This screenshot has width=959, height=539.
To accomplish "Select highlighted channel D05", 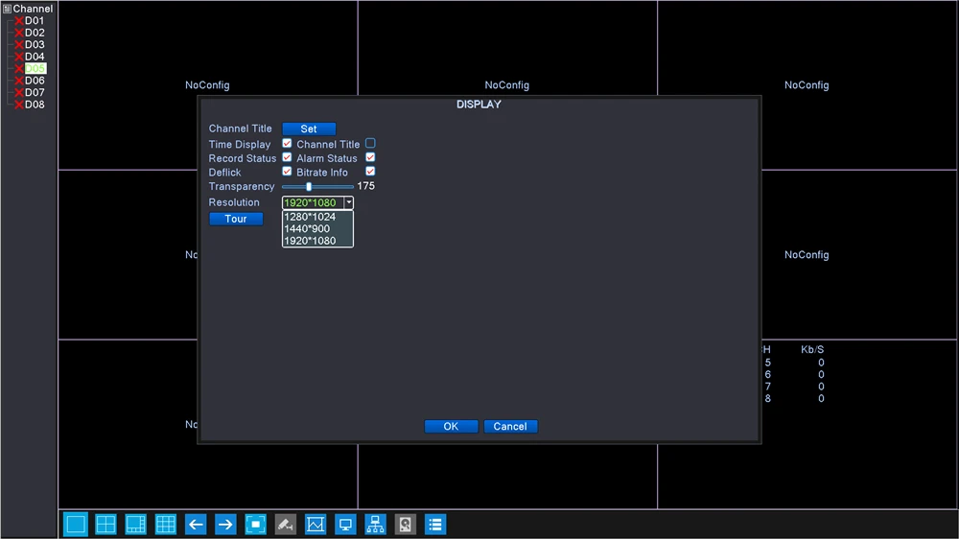I will [35, 68].
